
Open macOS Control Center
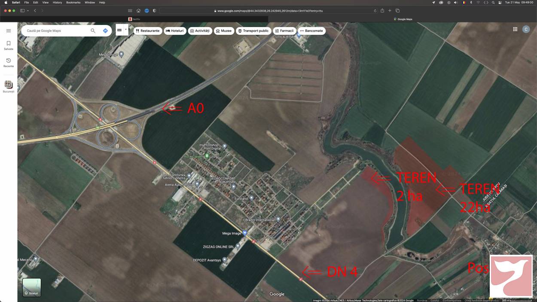[500, 3]
